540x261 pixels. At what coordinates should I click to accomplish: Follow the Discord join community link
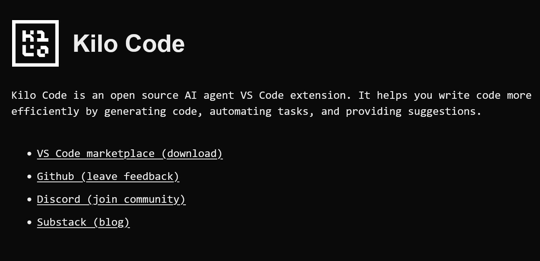[x=111, y=199]
